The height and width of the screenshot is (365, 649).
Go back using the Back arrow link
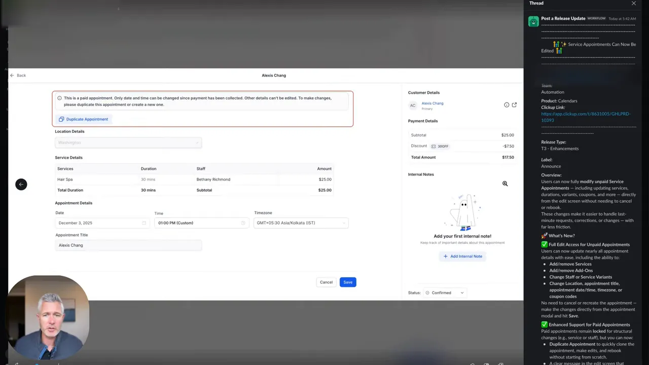click(x=18, y=75)
